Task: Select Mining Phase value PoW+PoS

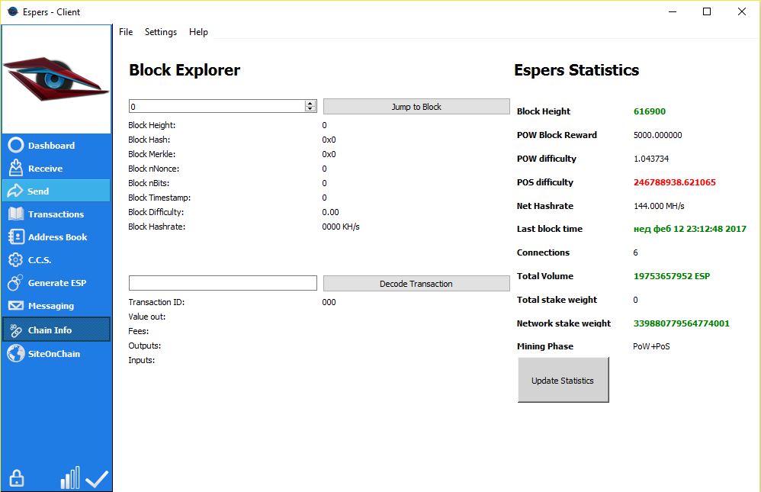Action: pyautogui.click(x=651, y=346)
